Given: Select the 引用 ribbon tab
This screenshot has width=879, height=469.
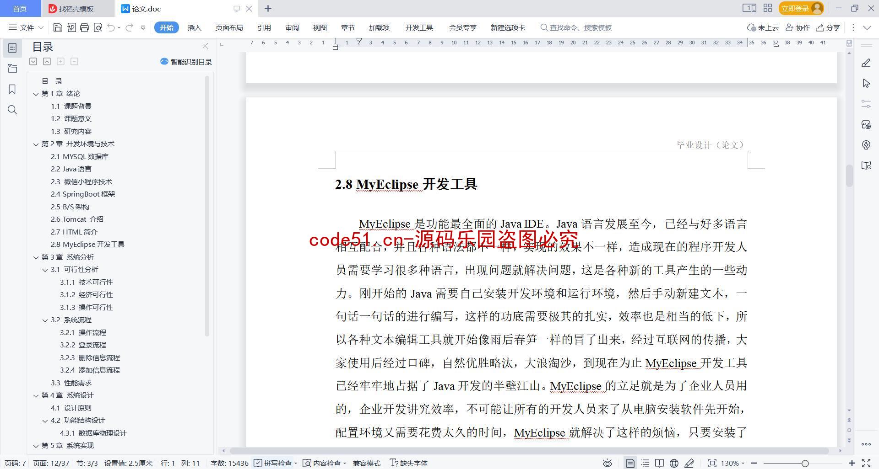Looking at the screenshot, I should coord(264,27).
